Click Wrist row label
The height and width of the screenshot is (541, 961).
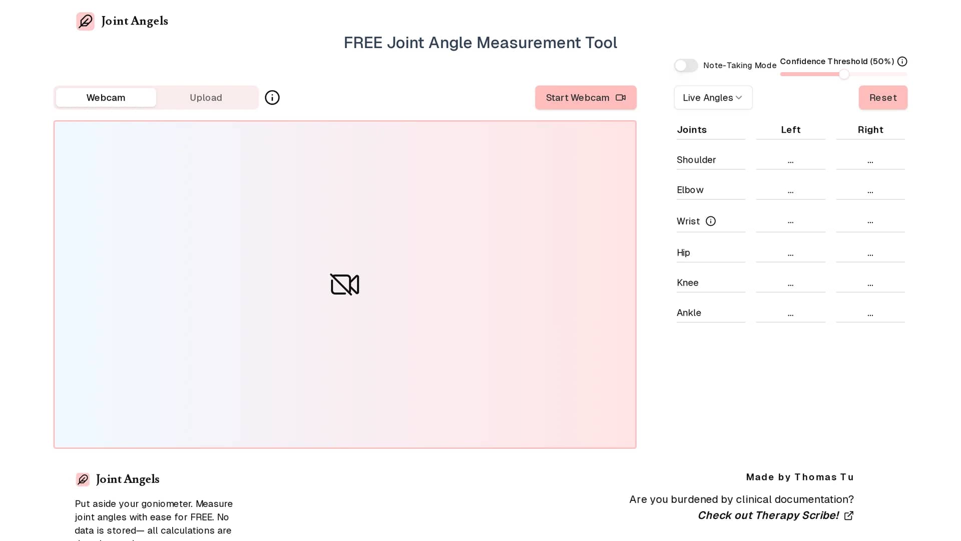(688, 221)
